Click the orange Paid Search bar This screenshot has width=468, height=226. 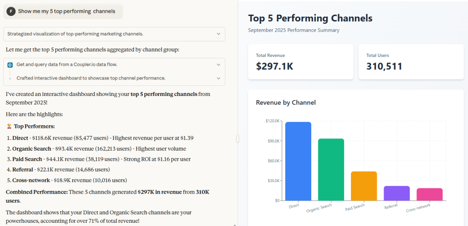pos(364,186)
